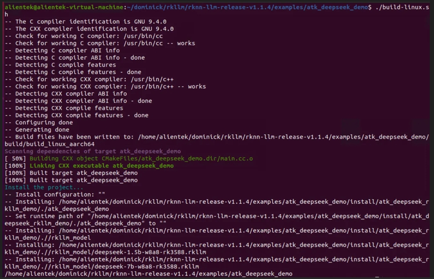
Task: Click 'Detecting C compiler ABI info - done'
Action: (75, 58)
